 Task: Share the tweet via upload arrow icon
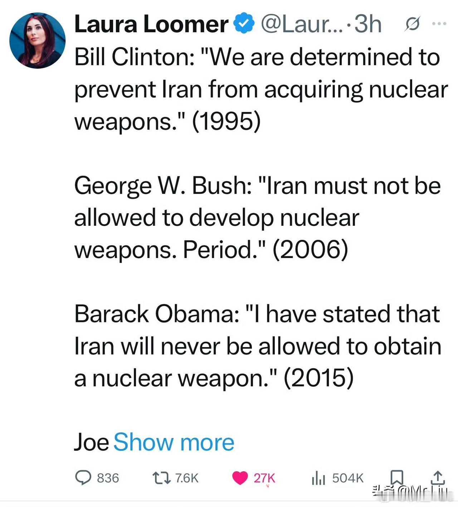(438, 478)
